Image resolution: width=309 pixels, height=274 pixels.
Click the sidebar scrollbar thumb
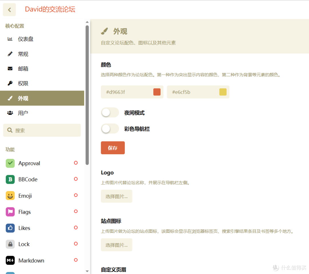[87, 95]
